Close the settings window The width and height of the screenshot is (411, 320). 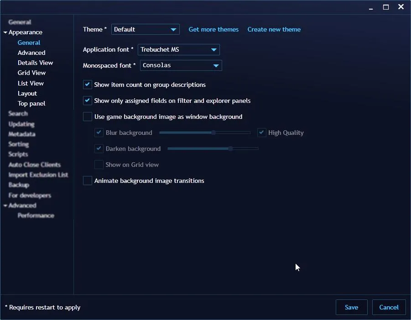tap(401, 7)
